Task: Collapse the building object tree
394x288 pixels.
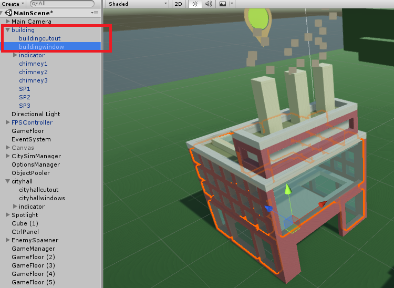Action: pyautogui.click(x=7, y=30)
